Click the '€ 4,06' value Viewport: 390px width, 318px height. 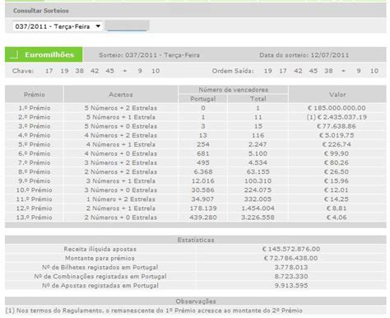tap(337, 217)
